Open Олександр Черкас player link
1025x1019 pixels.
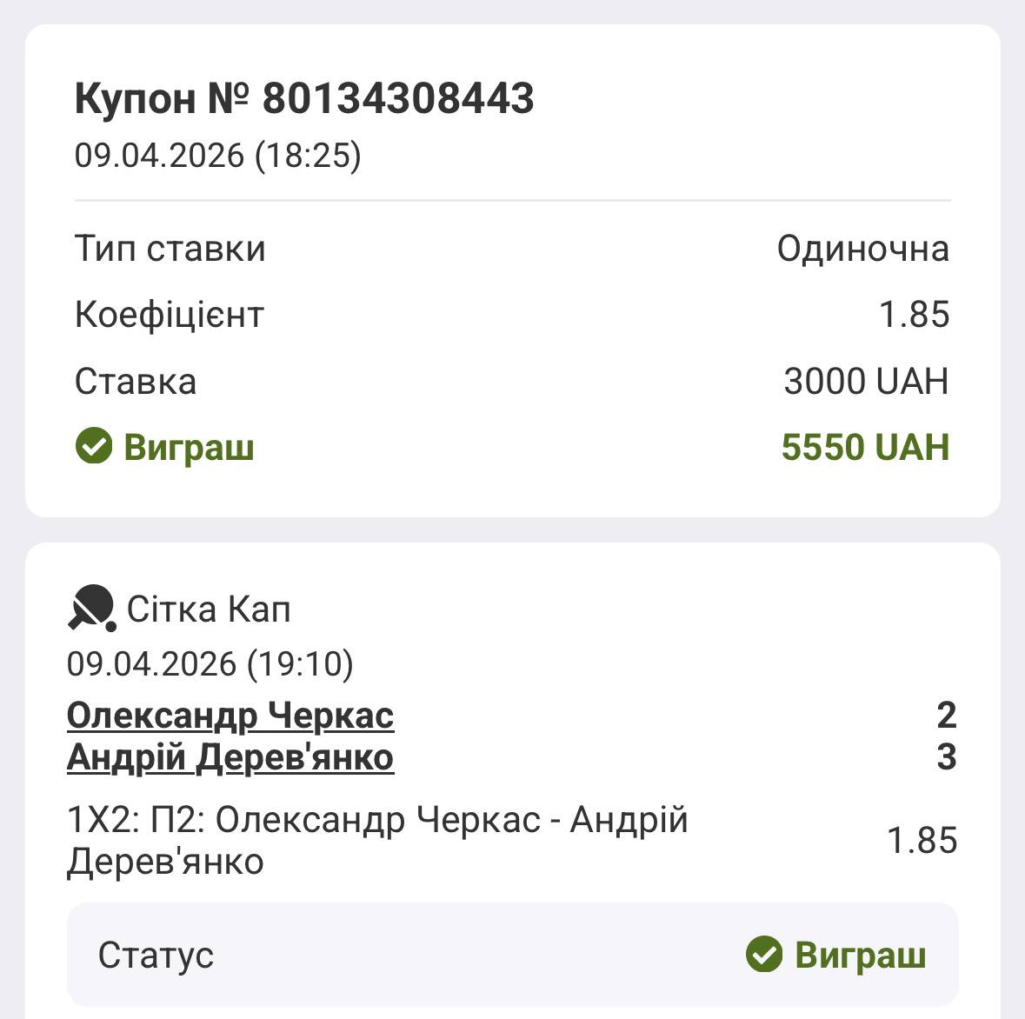[230, 716]
